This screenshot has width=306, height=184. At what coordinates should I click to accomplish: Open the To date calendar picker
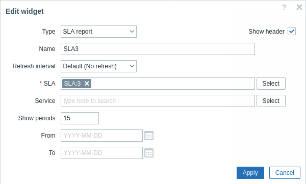click(x=149, y=153)
